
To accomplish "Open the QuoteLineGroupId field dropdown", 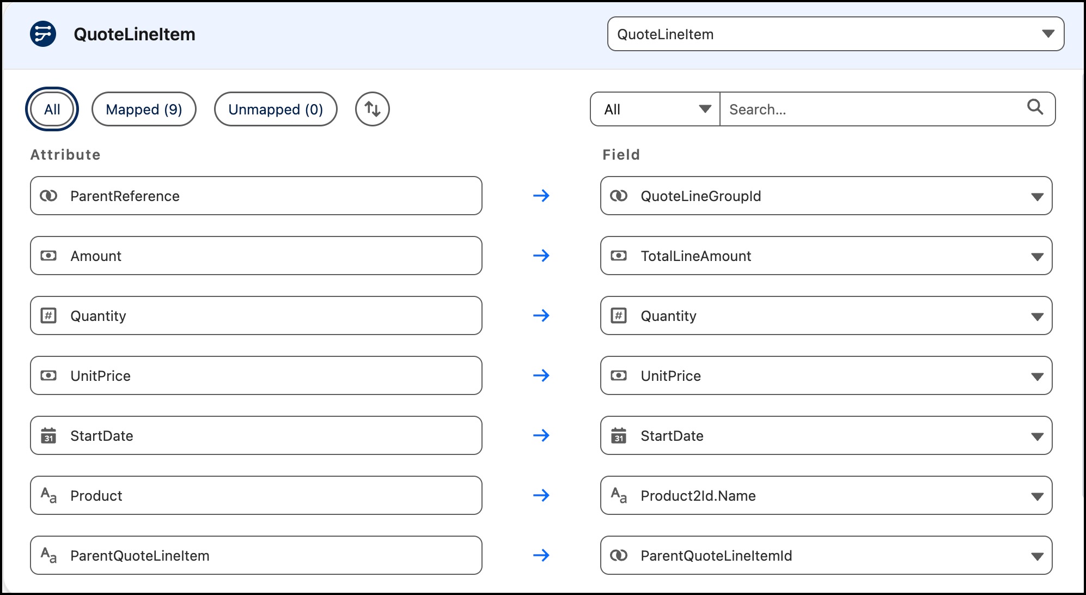I will [x=826, y=196].
